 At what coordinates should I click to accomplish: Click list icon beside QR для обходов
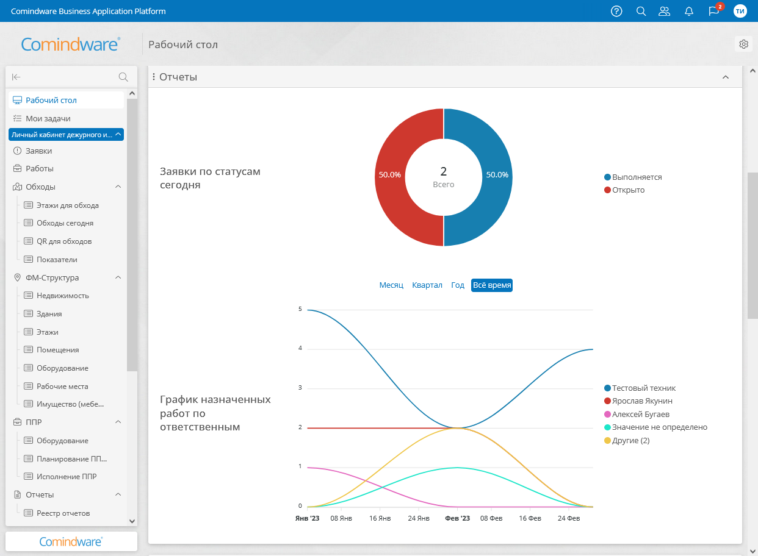28,241
